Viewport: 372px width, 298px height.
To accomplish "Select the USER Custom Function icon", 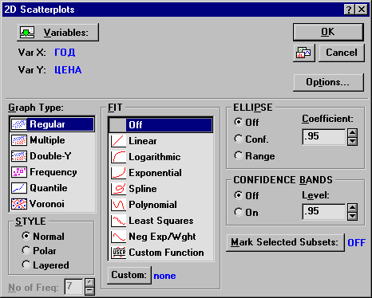I will 118,253.
